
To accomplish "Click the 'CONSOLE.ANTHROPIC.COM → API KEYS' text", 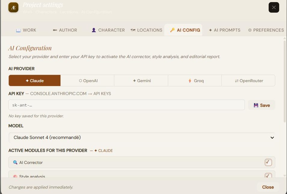I will (70, 94).
